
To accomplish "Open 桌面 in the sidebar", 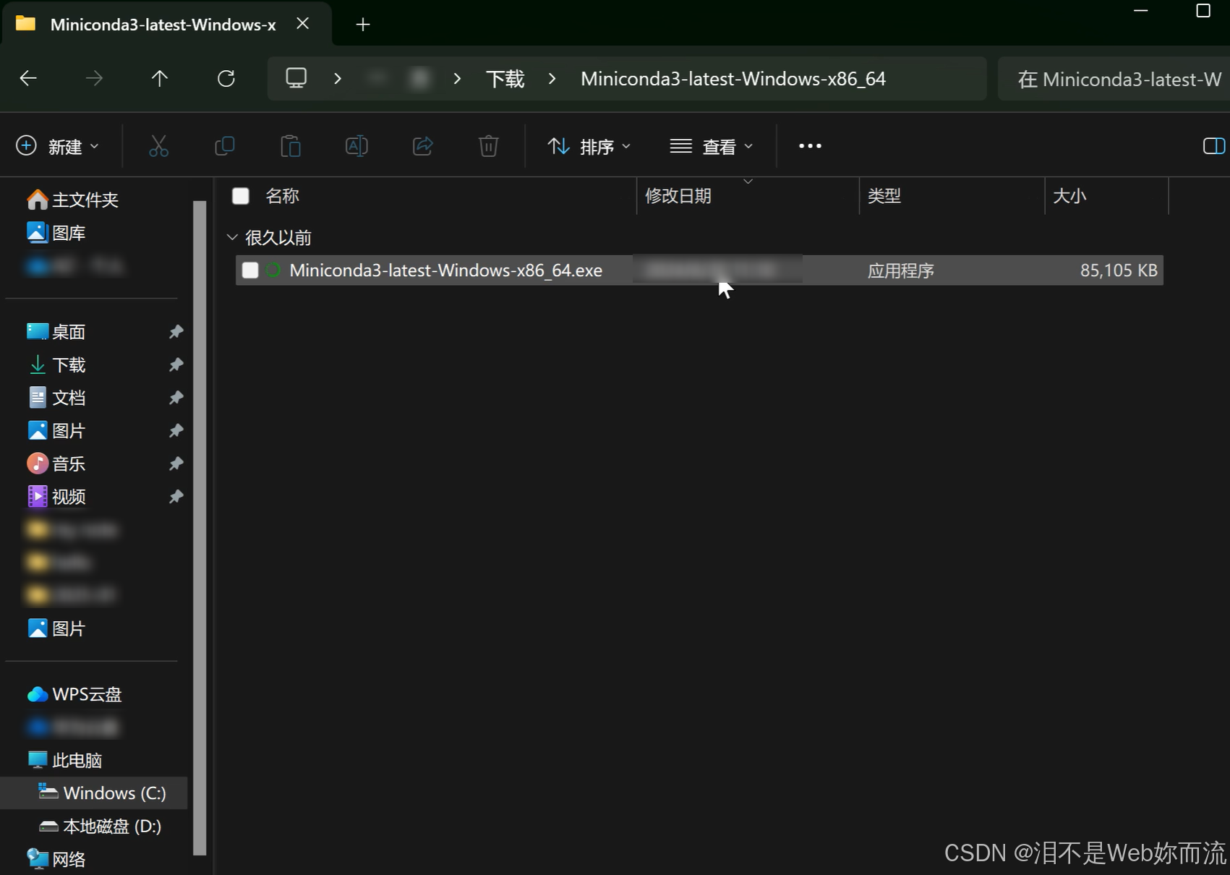I will (x=56, y=332).
